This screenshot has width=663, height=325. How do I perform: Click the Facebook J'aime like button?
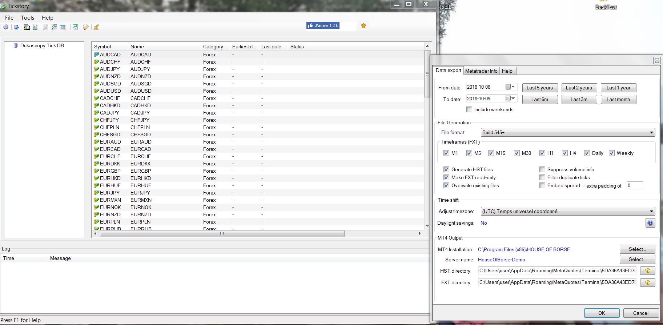coord(323,25)
